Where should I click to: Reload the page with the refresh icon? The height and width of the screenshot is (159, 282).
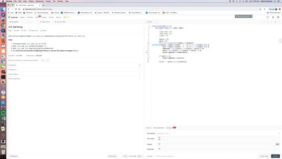pos(16,9)
